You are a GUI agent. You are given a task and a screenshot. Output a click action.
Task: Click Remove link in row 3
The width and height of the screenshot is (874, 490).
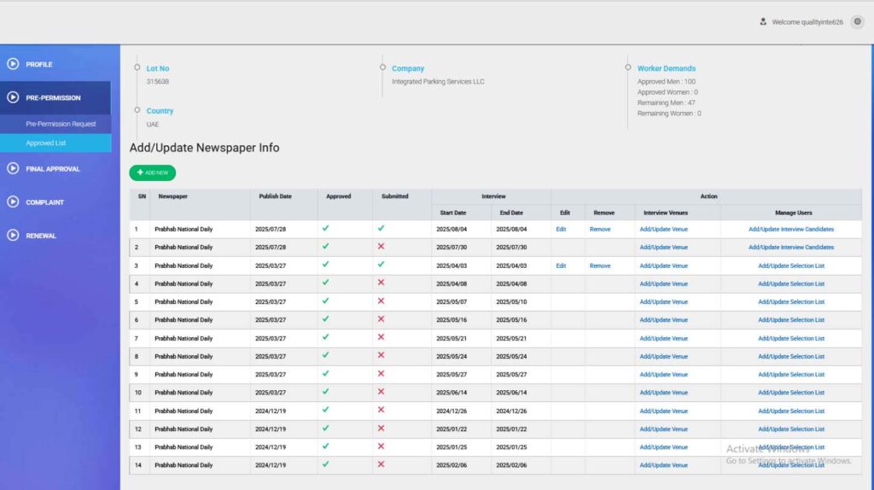click(x=600, y=265)
